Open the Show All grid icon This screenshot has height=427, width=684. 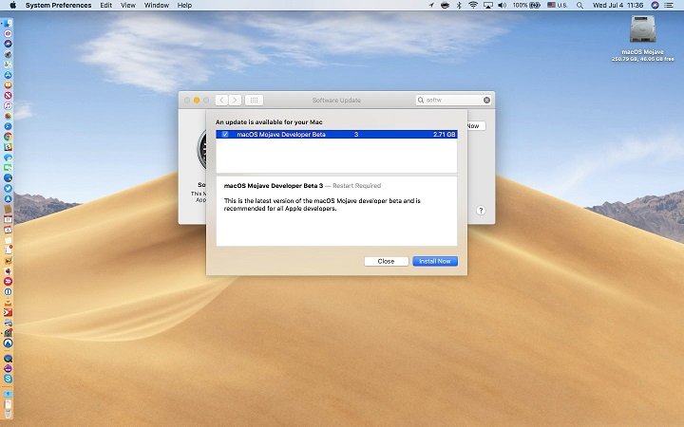254,100
